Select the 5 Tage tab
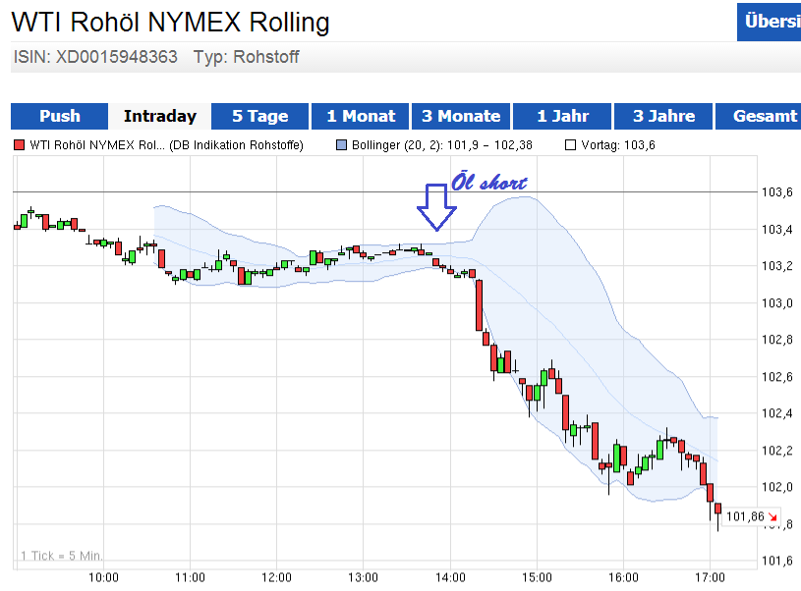The width and height of the screenshot is (801, 591). click(259, 116)
